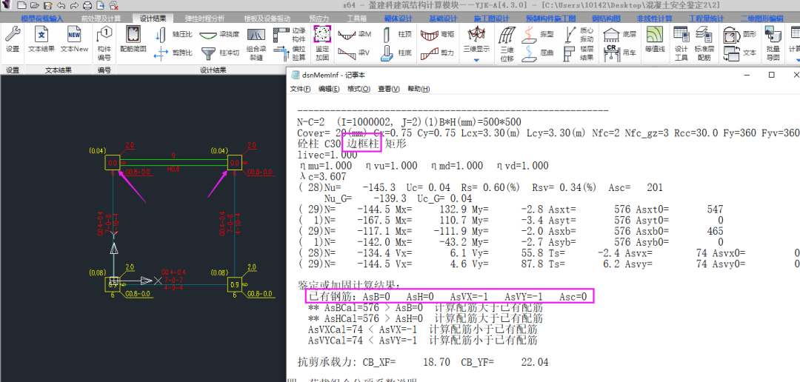Screen dimensions: 800x382
Task: Show 底层 bottom story reactions
Action: (620, 36)
